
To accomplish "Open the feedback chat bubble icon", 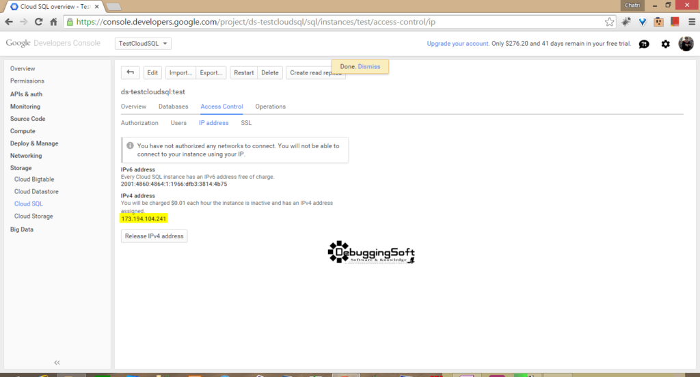I will pos(644,44).
